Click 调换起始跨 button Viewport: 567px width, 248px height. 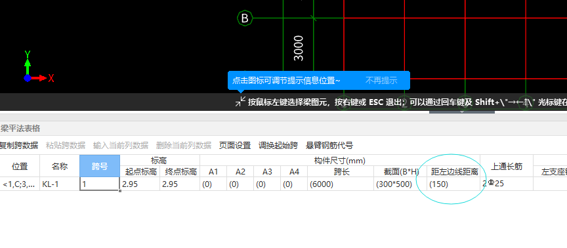tap(278, 146)
